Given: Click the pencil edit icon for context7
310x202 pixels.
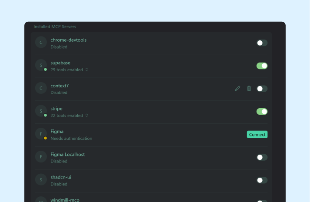Looking at the screenshot, I should pos(237,89).
